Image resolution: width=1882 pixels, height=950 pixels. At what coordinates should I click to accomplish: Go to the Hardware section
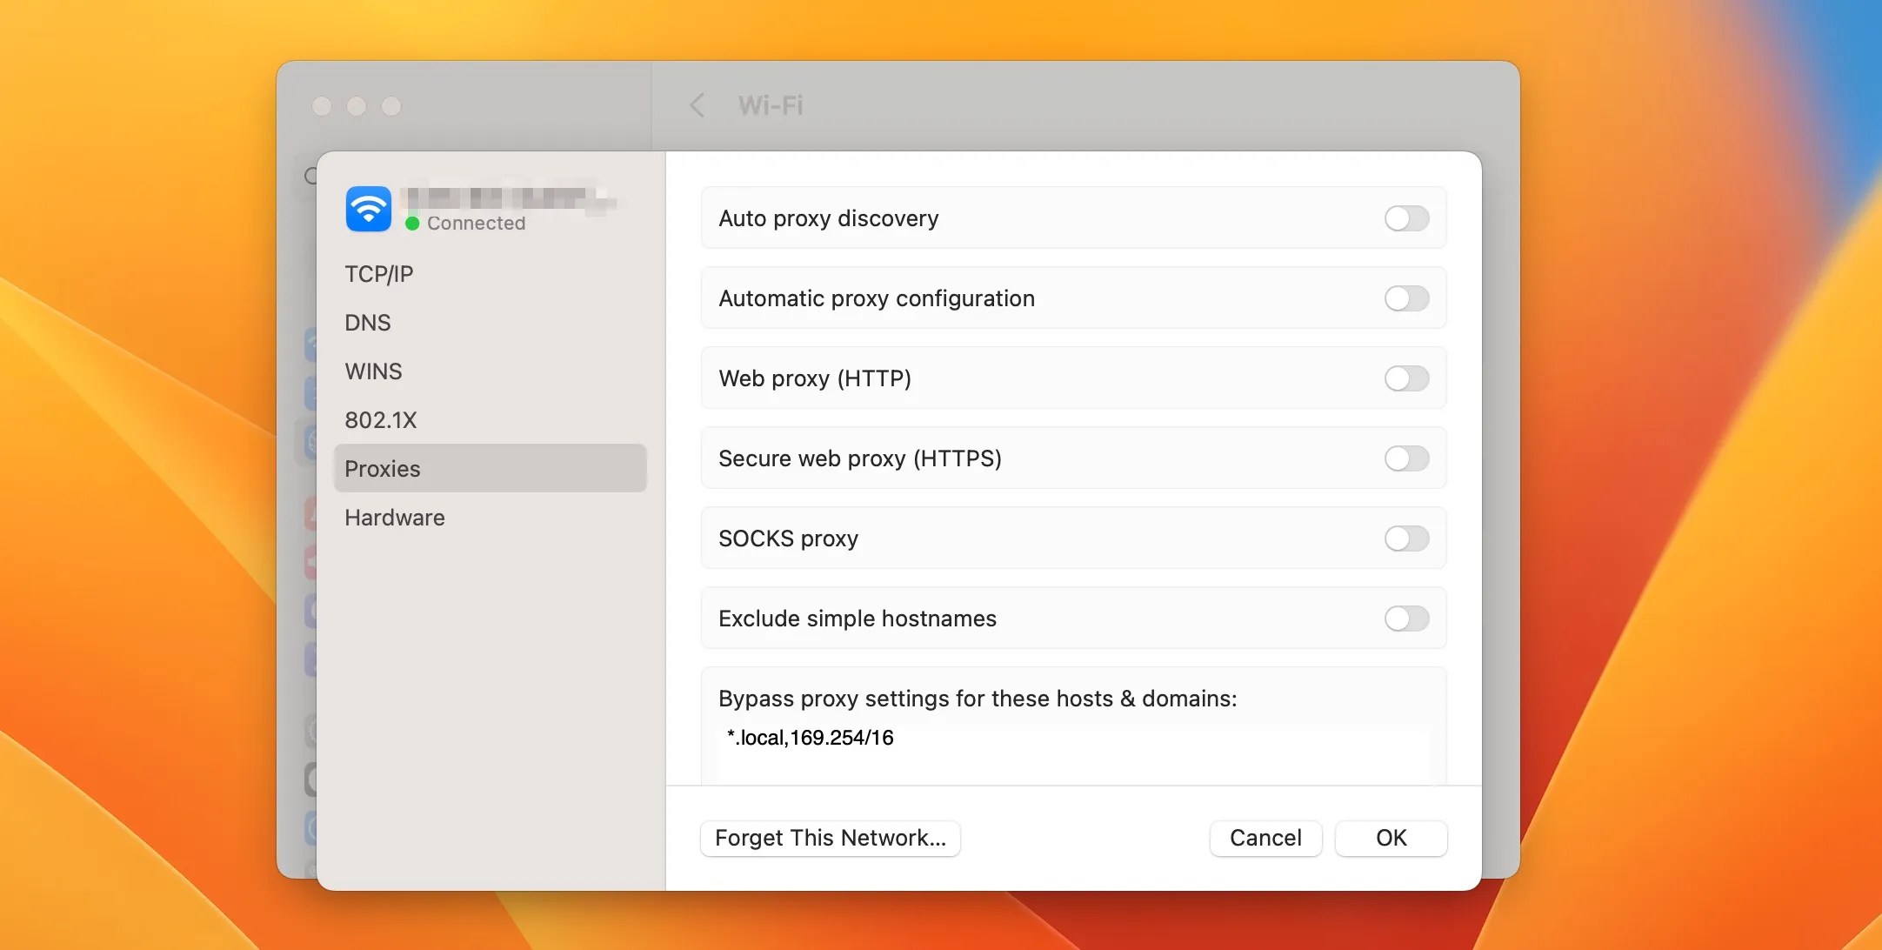395,518
